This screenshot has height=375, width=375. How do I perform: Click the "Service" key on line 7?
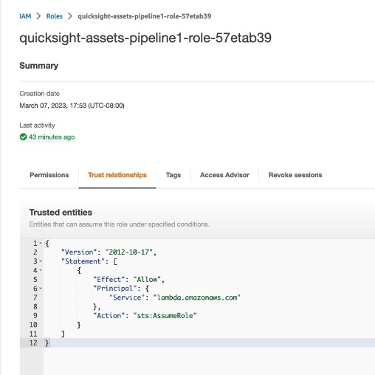[x=127, y=297]
